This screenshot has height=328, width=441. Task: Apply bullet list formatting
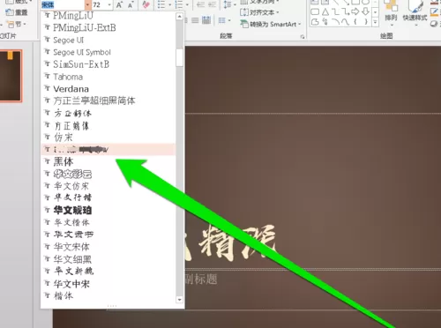pyautogui.click(x=161, y=4)
